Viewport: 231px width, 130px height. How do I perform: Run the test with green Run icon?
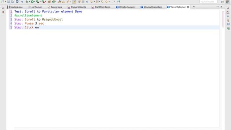click(x=32, y=1)
